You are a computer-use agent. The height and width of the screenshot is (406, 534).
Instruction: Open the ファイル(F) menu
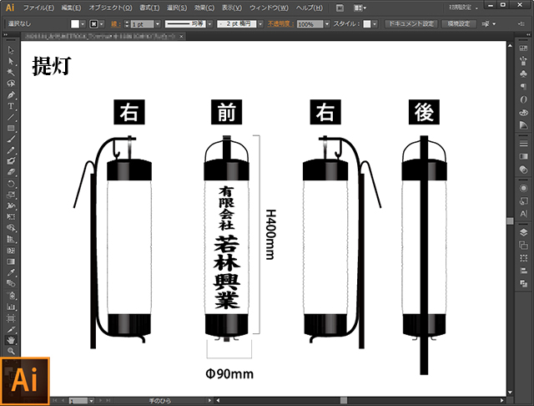(38, 8)
